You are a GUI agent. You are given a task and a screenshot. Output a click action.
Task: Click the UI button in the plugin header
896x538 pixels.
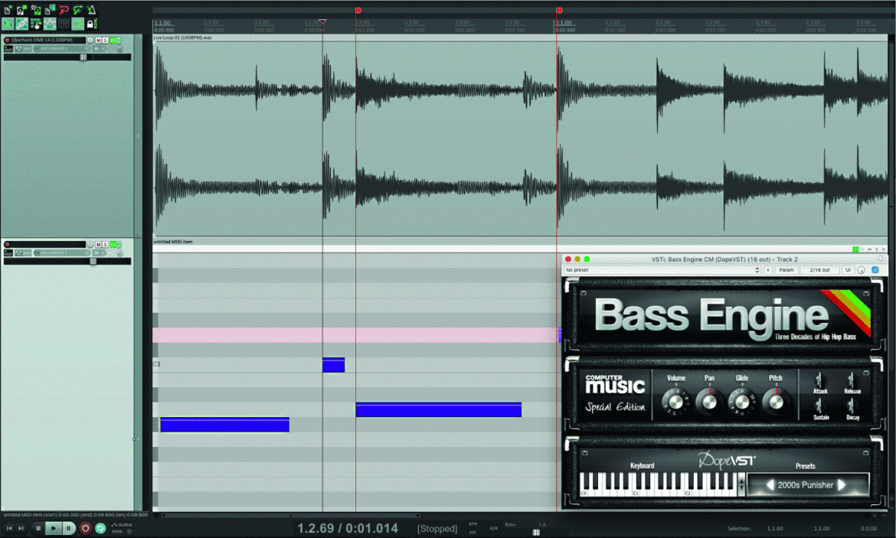(848, 270)
